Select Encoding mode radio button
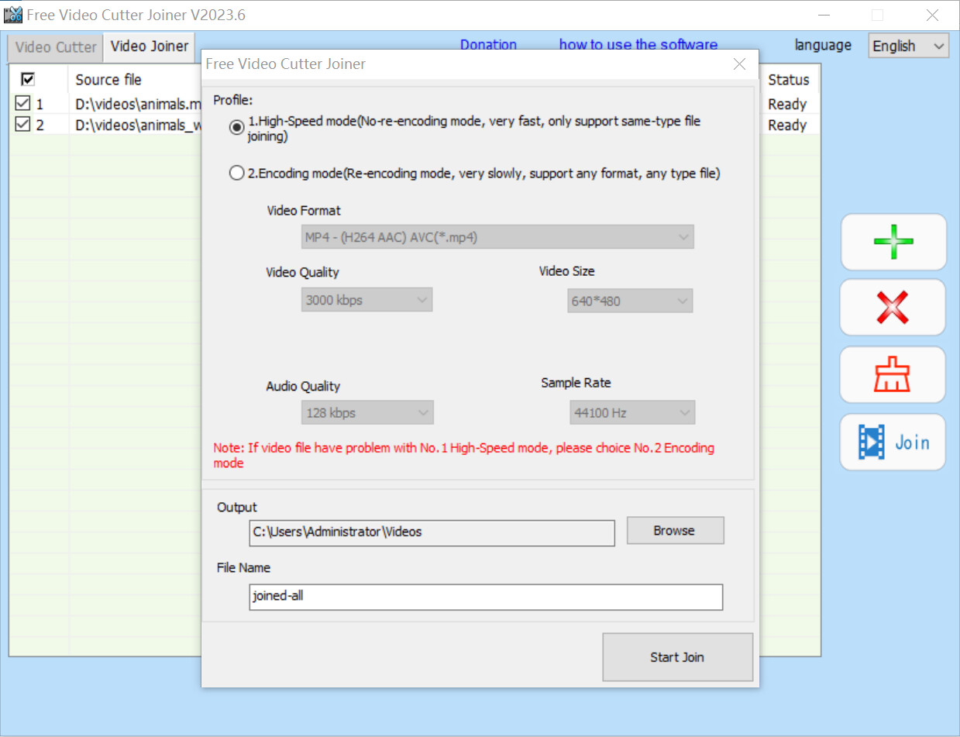The height and width of the screenshot is (737, 960). (x=237, y=174)
